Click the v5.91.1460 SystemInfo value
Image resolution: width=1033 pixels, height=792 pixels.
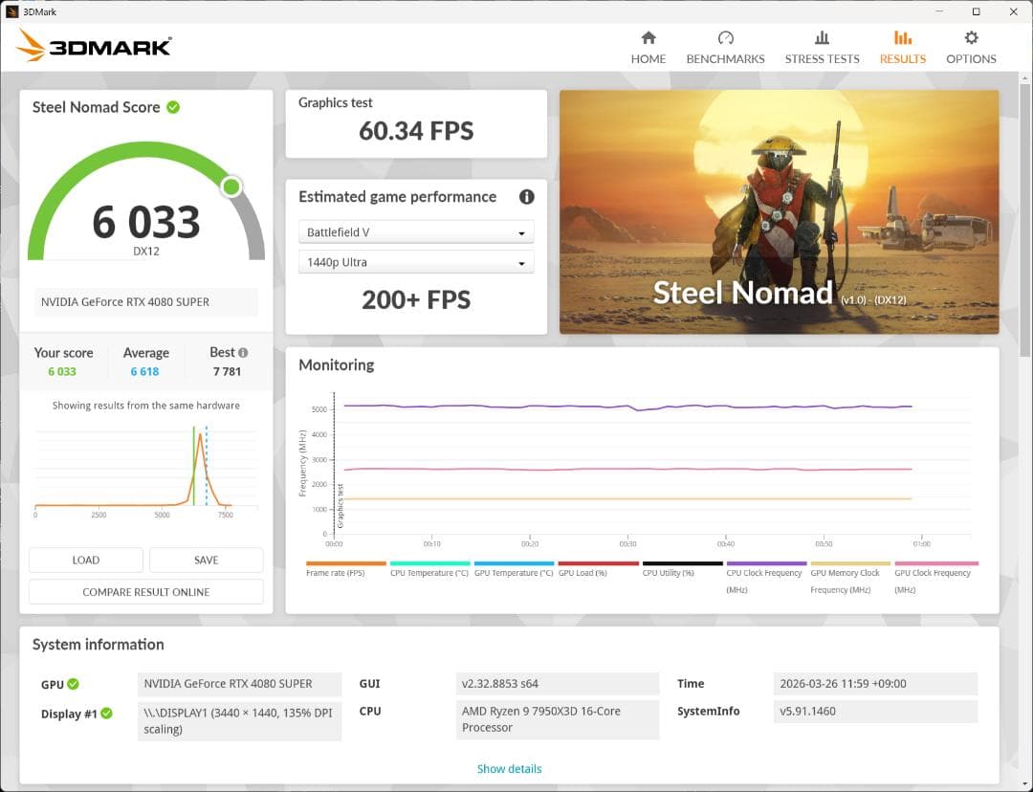[875, 711]
